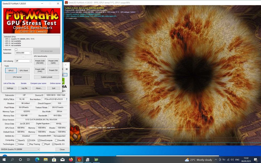Open Mail app from taskbar

pyautogui.click(x=62, y=160)
